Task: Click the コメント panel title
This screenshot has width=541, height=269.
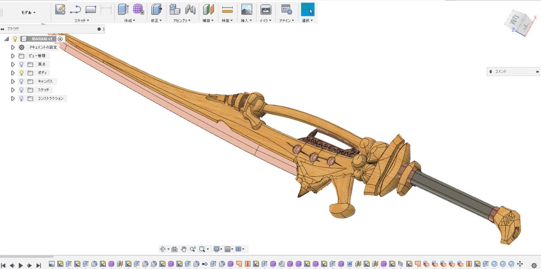Action: [501, 72]
